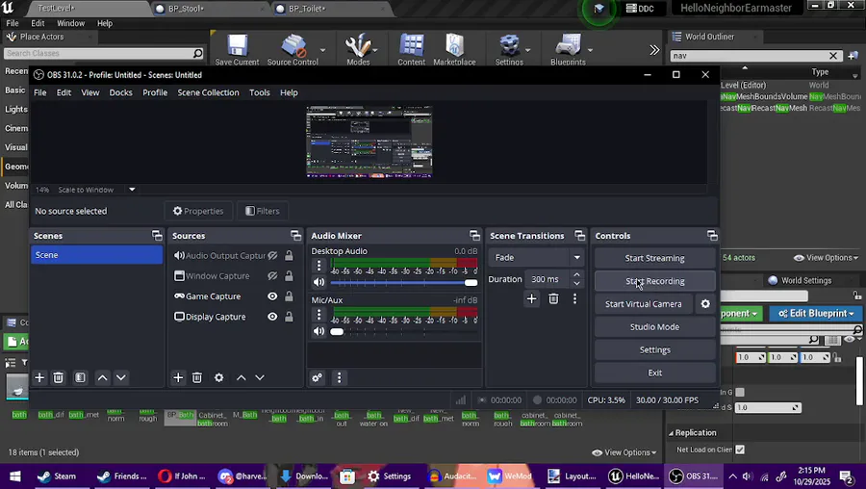The width and height of the screenshot is (866, 489).
Task: Expand Source Control dropdown arrow in Unreal
Action: pos(322,50)
